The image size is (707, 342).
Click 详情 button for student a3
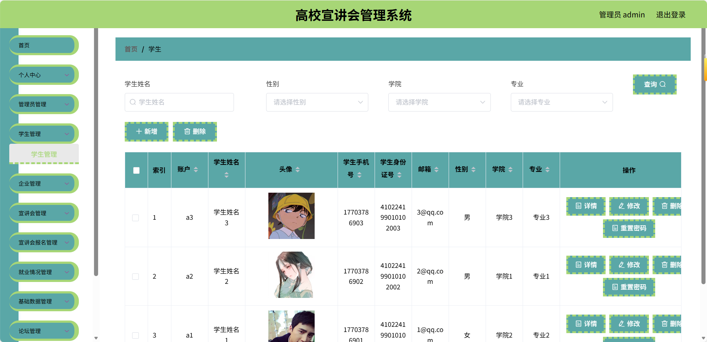point(586,206)
